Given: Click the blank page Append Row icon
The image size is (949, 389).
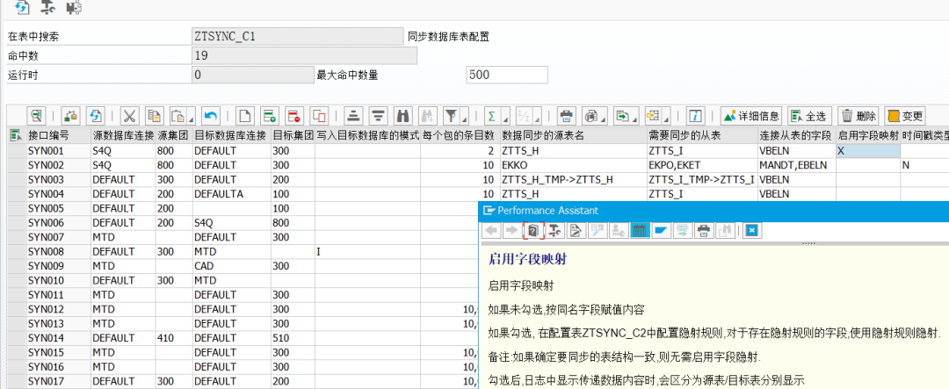Looking at the screenshot, I should click(244, 116).
